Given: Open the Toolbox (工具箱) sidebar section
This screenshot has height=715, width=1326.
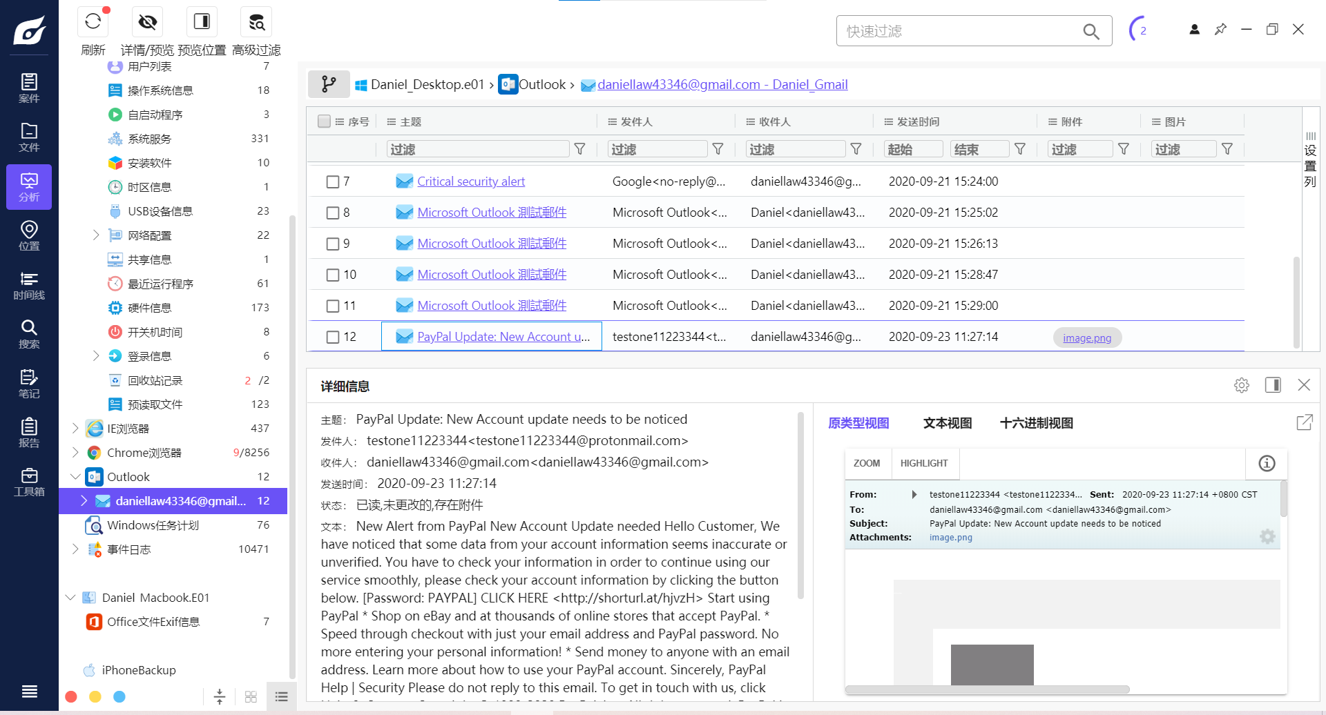Looking at the screenshot, I should click(x=29, y=482).
